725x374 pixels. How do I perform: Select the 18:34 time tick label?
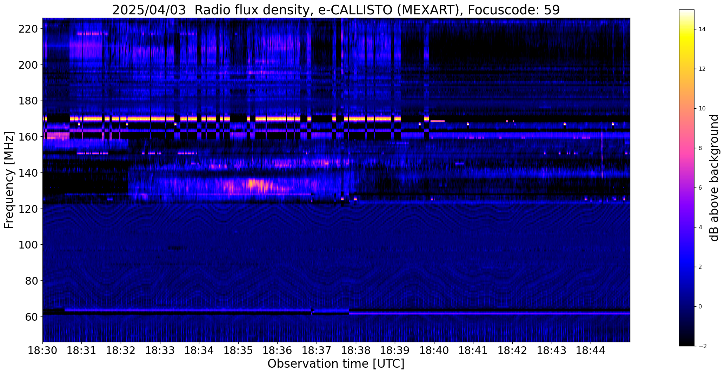(x=199, y=351)
